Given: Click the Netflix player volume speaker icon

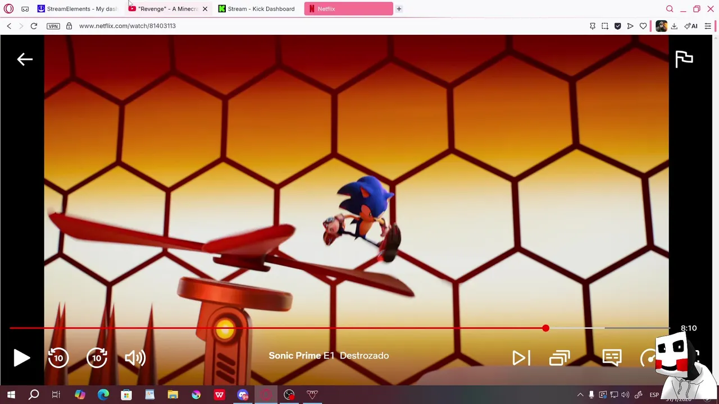Looking at the screenshot, I should [135, 358].
